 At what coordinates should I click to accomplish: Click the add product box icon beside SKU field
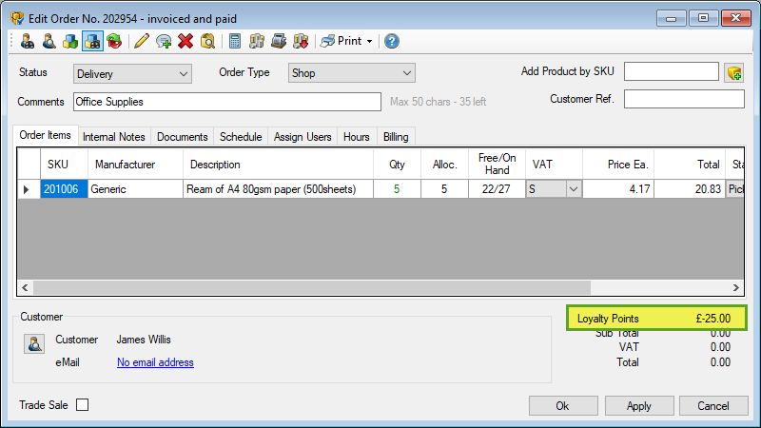[733, 73]
